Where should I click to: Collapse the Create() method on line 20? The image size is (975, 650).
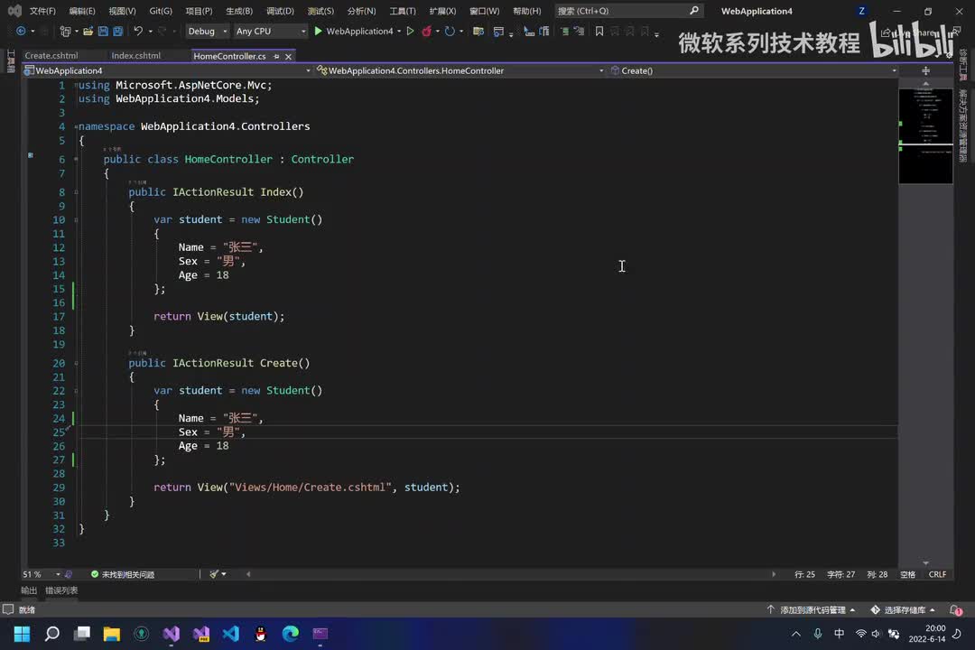pos(76,363)
